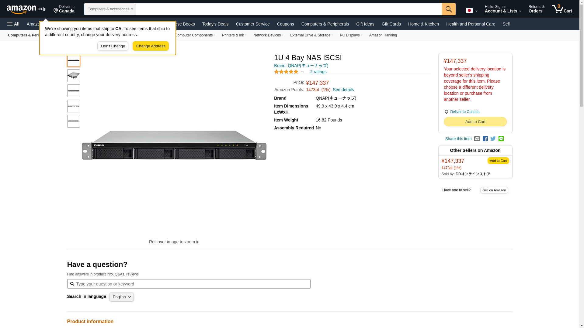The image size is (584, 328).
Task: Select the second product thumbnail image
Action: (x=74, y=76)
